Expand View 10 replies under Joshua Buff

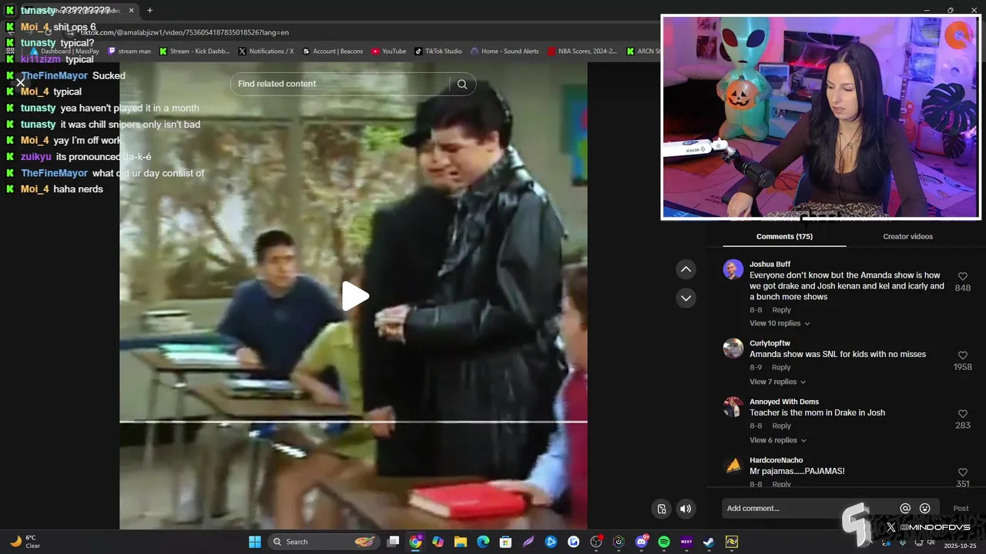click(780, 323)
